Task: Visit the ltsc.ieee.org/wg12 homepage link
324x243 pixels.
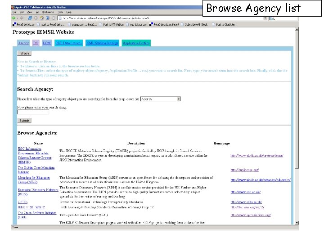Action: [x=247, y=207]
